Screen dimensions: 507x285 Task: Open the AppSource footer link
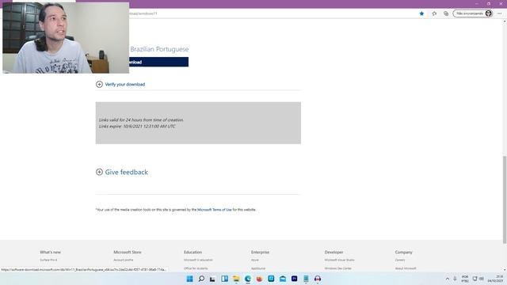click(258, 268)
